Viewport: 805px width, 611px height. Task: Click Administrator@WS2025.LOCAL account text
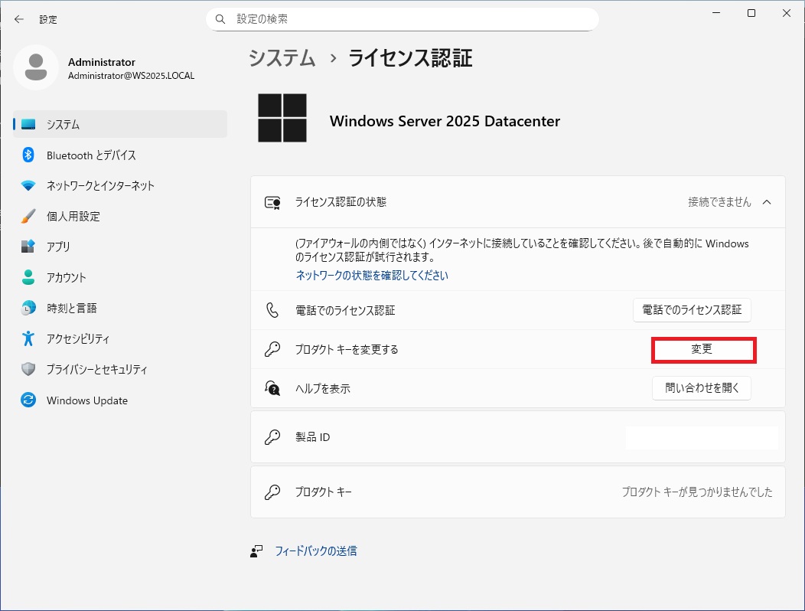(132, 76)
